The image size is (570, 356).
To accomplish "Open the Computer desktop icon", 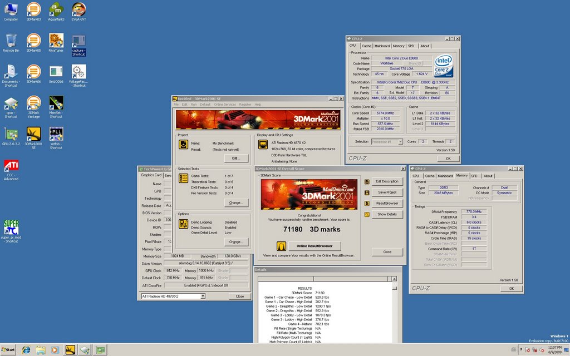I will point(11,12).
